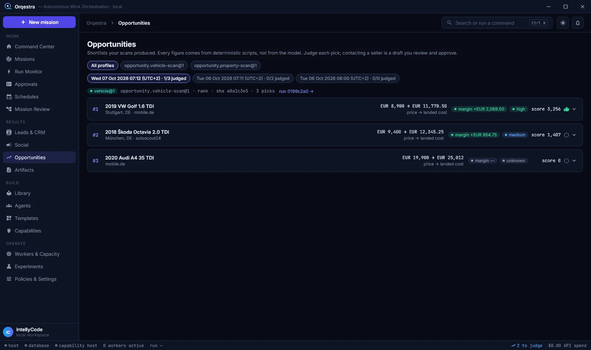Select Opportunities in sidebar
This screenshot has height=350, width=591.
pos(39,157)
